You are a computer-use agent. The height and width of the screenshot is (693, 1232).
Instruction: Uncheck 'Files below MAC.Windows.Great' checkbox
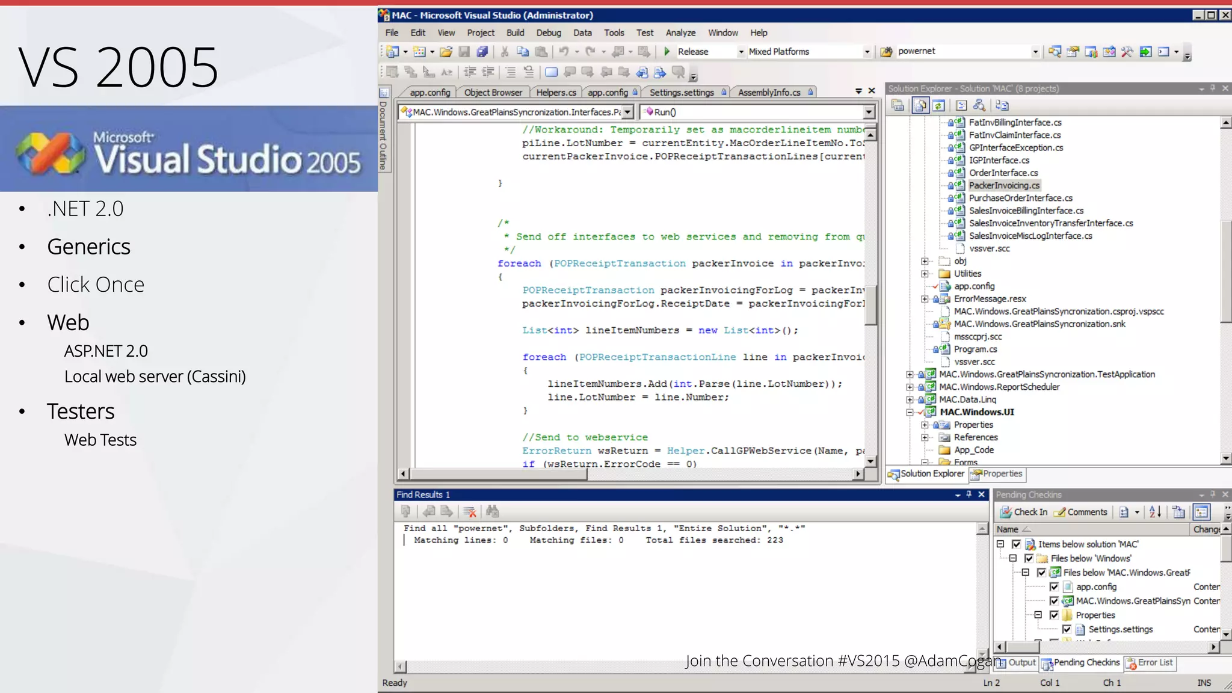(x=1042, y=572)
